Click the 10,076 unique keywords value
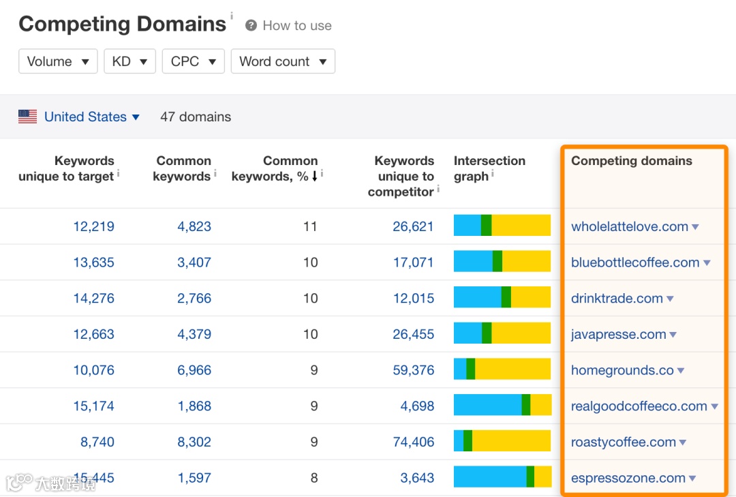The width and height of the screenshot is (736, 497). tap(93, 370)
